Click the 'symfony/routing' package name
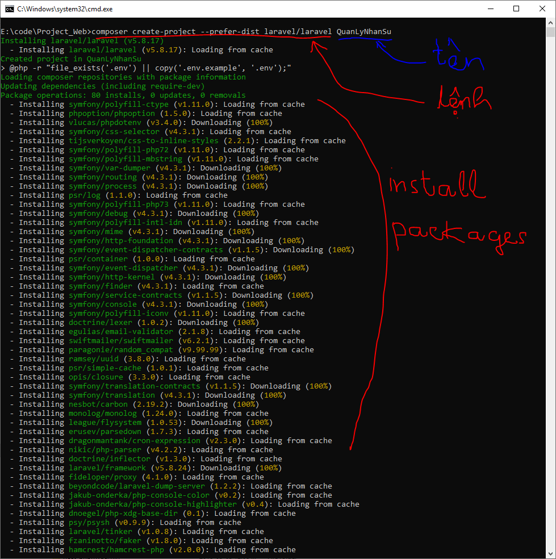The image size is (556, 559). tap(103, 177)
